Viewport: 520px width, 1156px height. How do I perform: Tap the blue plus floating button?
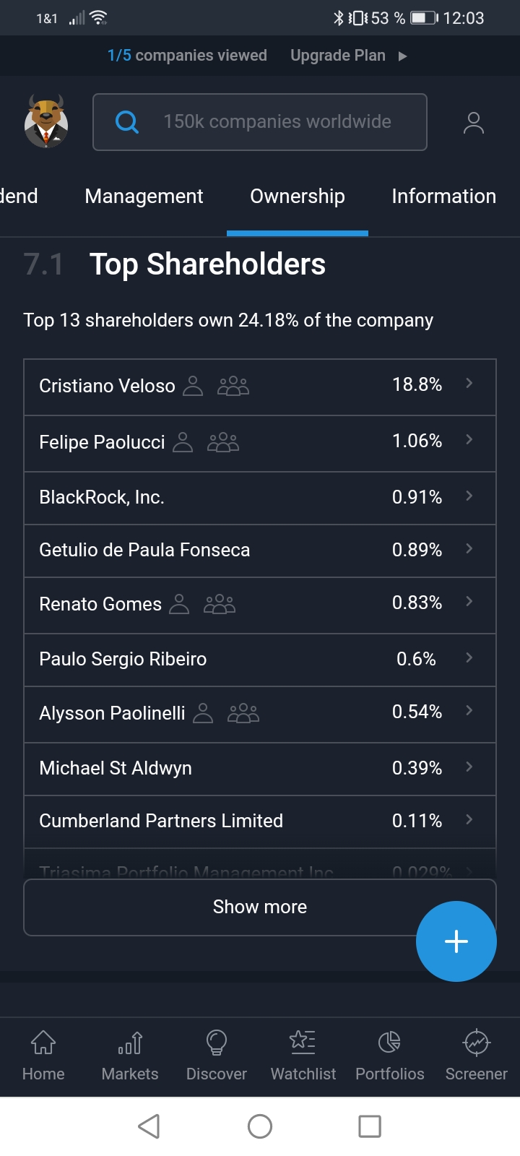[x=456, y=941]
